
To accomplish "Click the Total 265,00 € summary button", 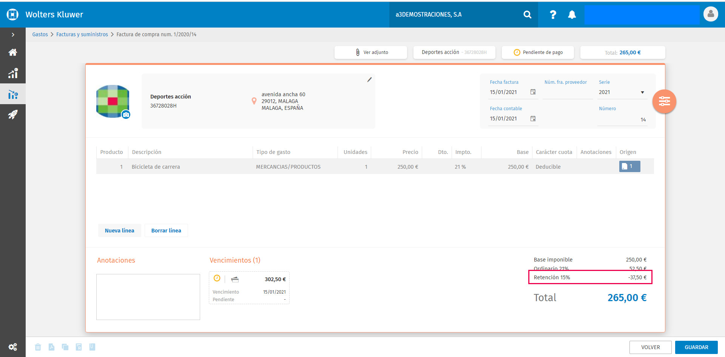I will [623, 52].
